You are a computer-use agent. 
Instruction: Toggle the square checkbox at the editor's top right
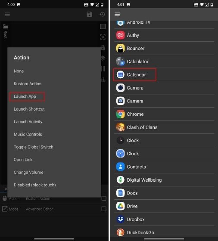[x=103, y=26]
